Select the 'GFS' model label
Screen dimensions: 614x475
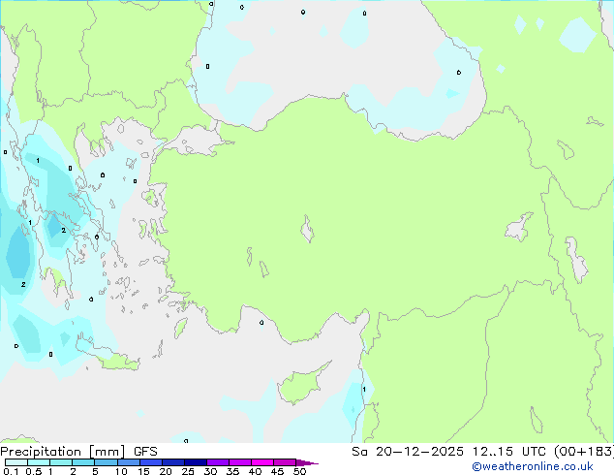[x=145, y=452]
